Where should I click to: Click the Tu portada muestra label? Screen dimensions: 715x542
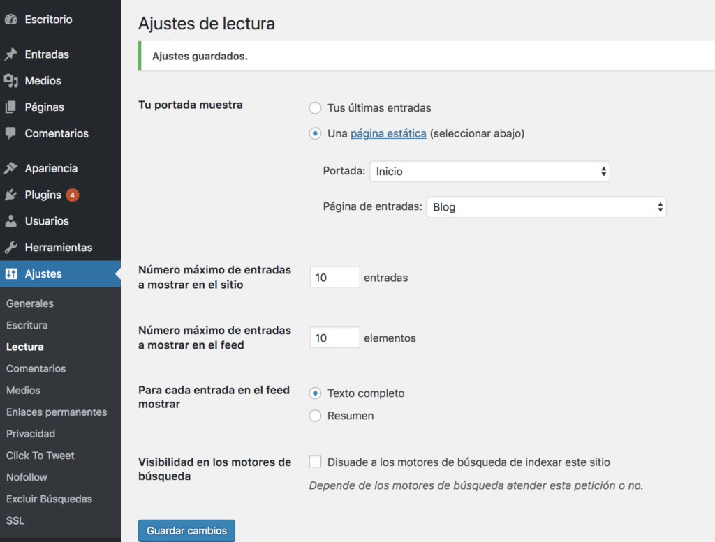[191, 105]
